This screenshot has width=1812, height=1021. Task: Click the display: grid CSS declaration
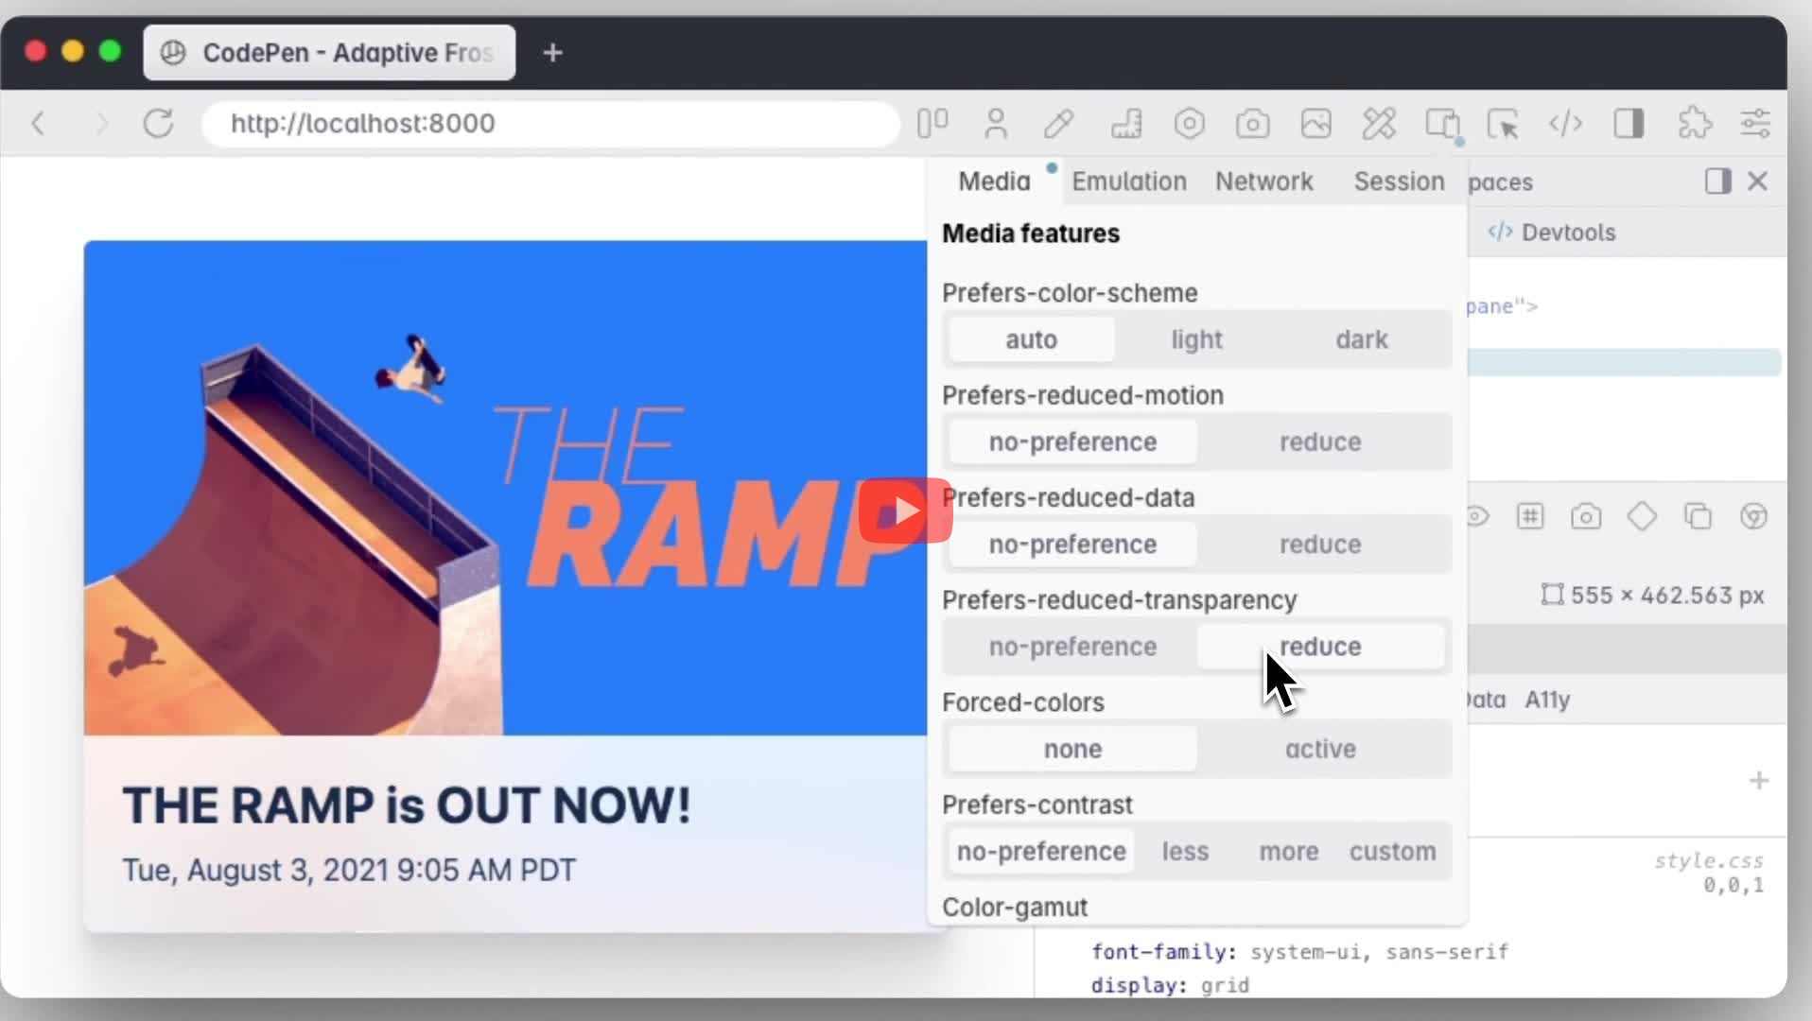pyautogui.click(x=1170, y=986)
